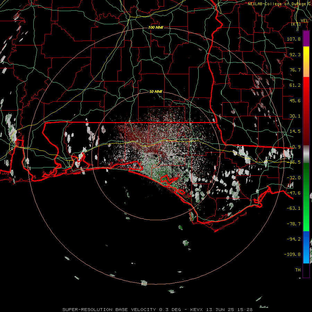Screen dimensions: 312x312
Task: Click the black radar site dot at center
Action: (x=156, y=156)
